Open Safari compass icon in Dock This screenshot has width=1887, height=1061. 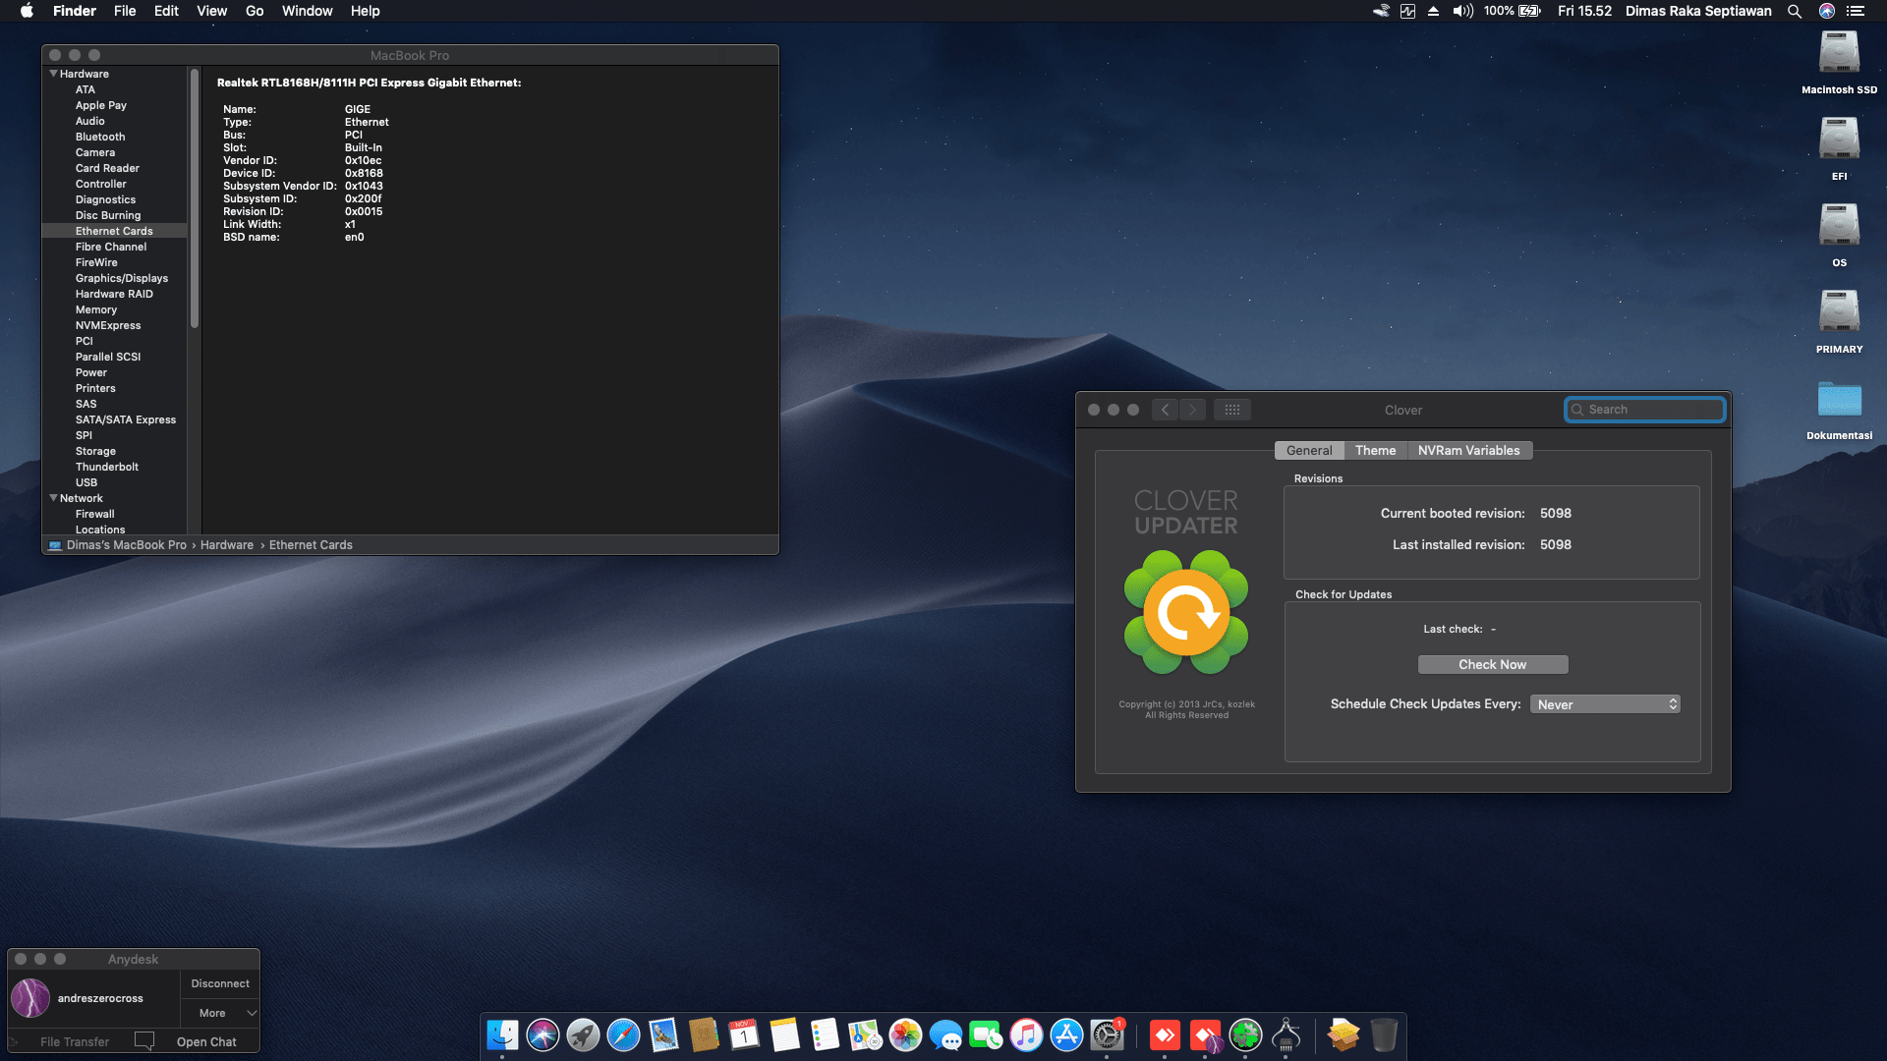[623, 1034]
